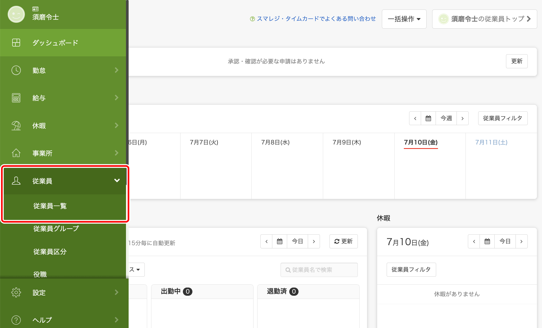Collapse the 従業員 menu chevron
This screenshot has height=328, width=542.
coord(117,181)
